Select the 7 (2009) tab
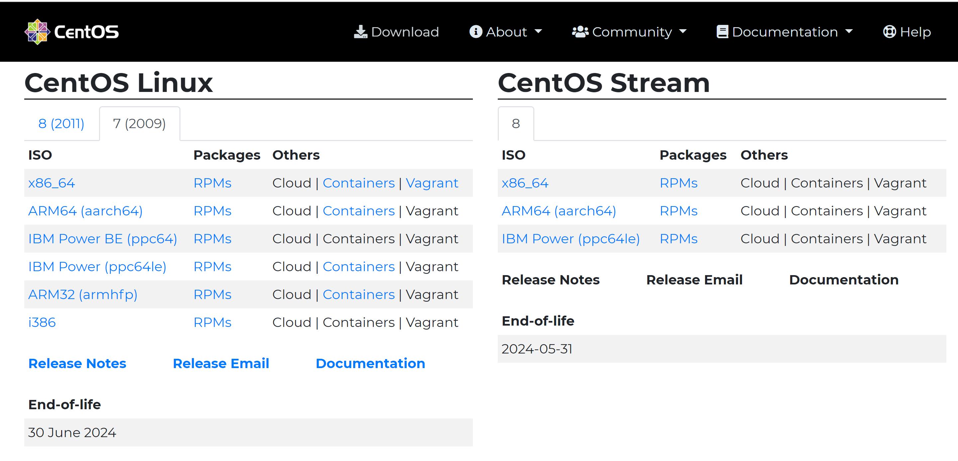The height and width of the screenshot is (461, 958). 140,123
